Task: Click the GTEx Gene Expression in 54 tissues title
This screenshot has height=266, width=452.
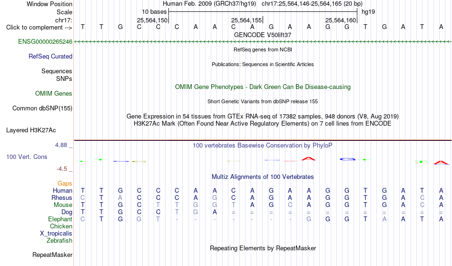Action: point(263,117)
